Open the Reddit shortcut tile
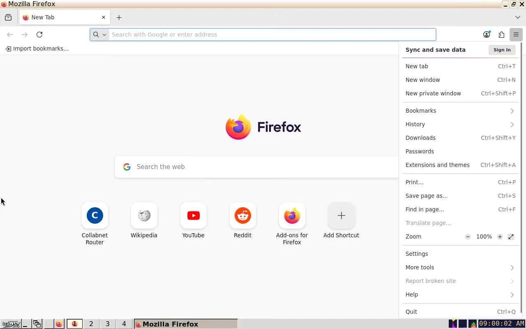 coord(242,221)
